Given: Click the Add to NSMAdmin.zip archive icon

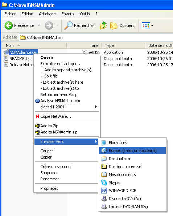Looking at the screenshot, I should click(x=37, y=132).
